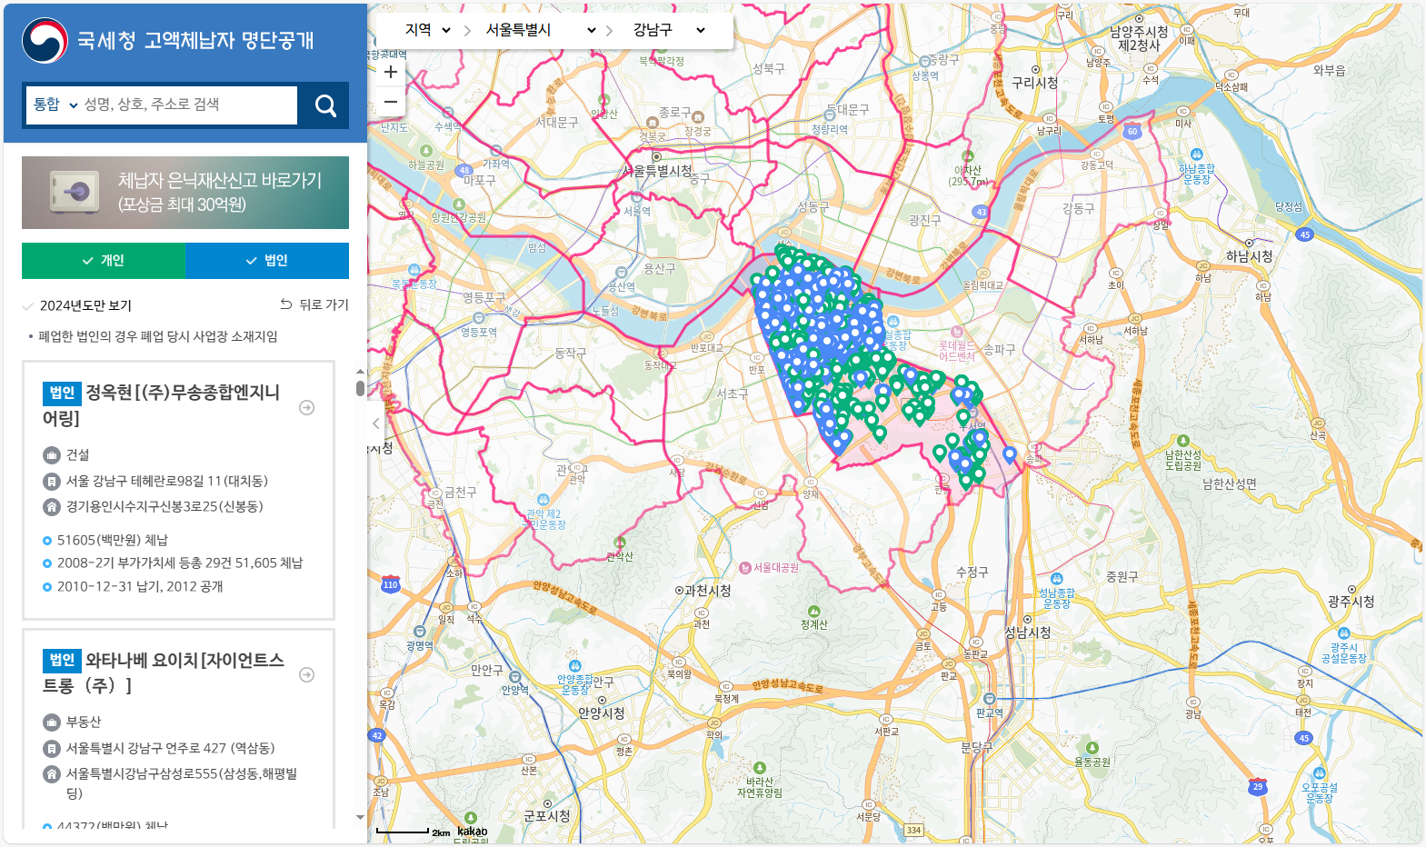Click the 국세청 emblem logo
Screen dimensions: 1426x847
coord(45,41)
